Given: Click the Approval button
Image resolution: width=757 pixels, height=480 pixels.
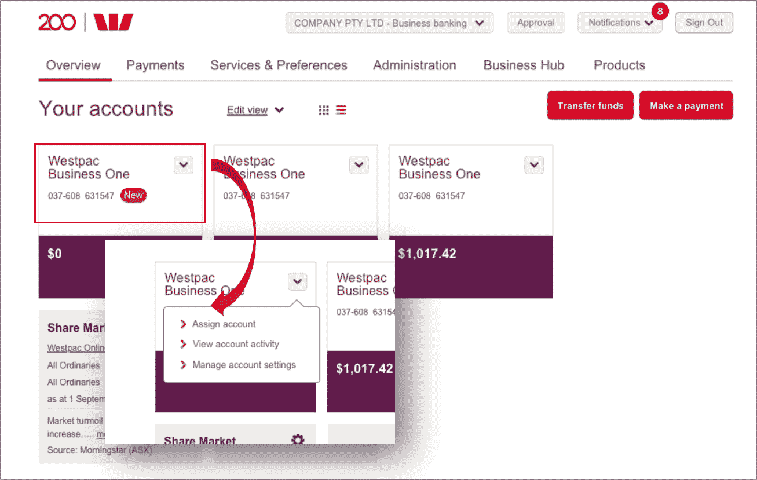Looking at the screenshot, I should pos(536,23).
